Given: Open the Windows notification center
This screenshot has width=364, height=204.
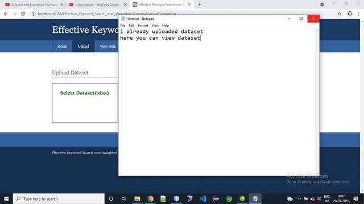Looking at the screenshot, I should 355,199.
